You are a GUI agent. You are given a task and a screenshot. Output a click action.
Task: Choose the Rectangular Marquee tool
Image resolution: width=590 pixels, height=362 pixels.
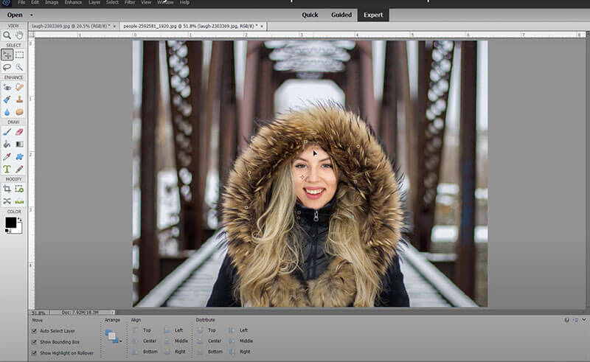coord(19,55)
